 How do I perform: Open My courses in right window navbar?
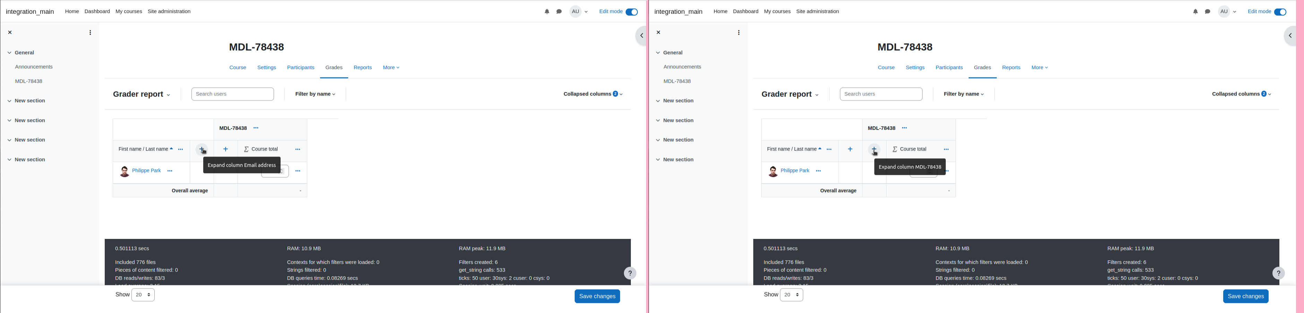tap(777, 12)
